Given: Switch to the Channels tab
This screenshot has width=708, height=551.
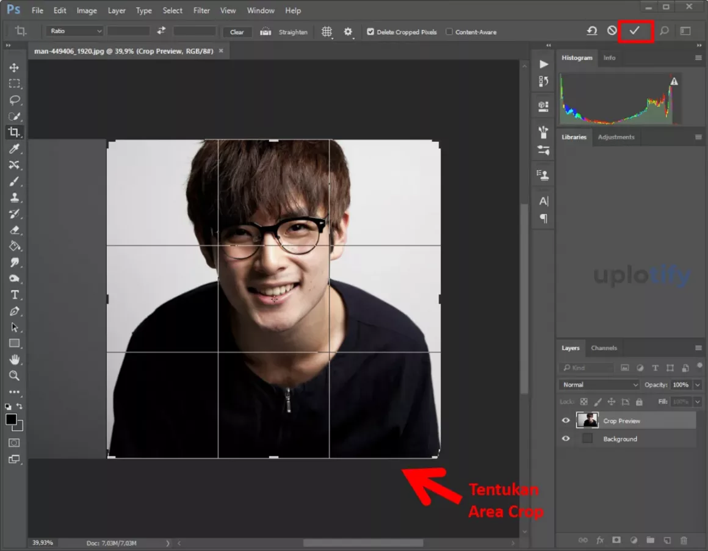Looking at the screenshot, I should click(x=604, y=348).
